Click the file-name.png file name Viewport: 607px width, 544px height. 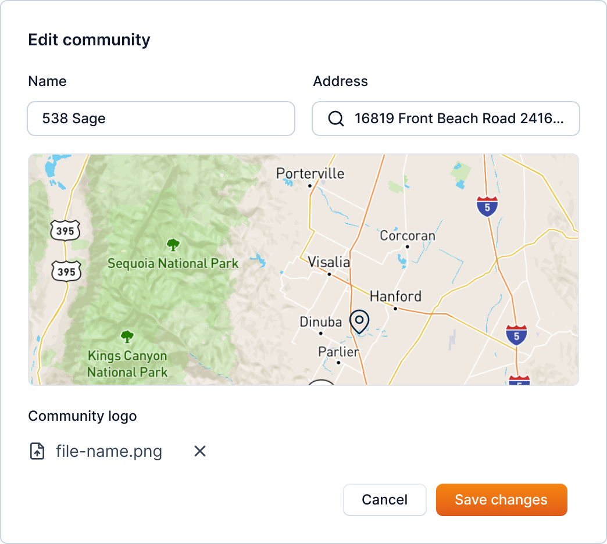(109, 451)
